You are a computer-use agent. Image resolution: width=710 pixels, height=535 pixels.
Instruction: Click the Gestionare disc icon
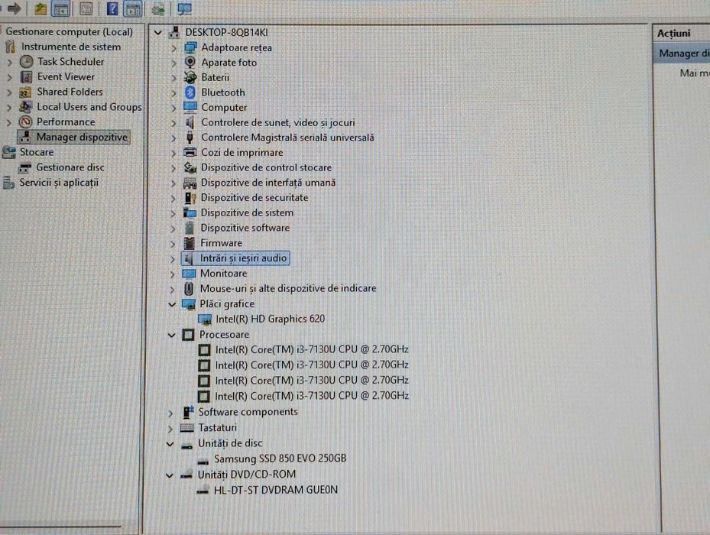24,168
